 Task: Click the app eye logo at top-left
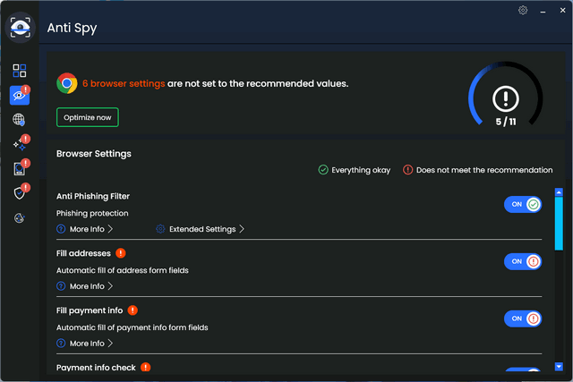coord(20,28)
